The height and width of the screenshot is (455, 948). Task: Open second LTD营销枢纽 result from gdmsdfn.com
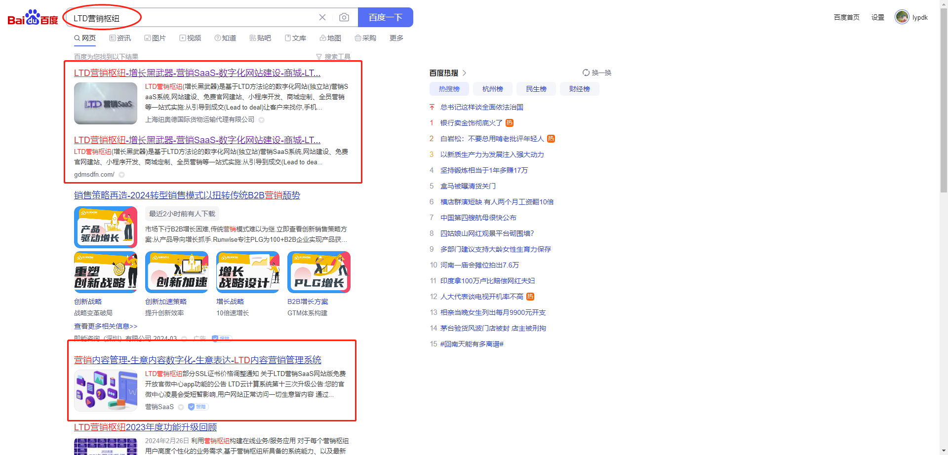coord(197,140)
